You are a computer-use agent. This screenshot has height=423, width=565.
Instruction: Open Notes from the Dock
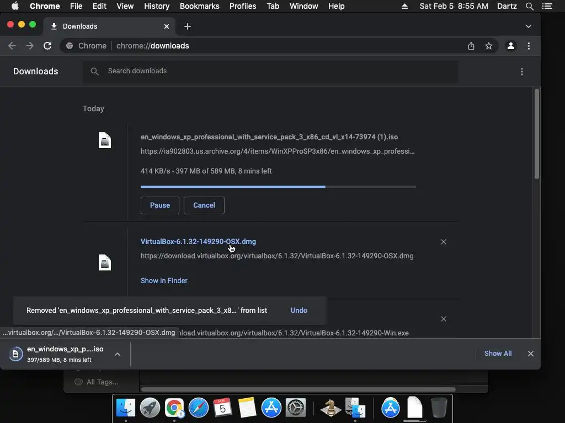click(x=247, y=408)
